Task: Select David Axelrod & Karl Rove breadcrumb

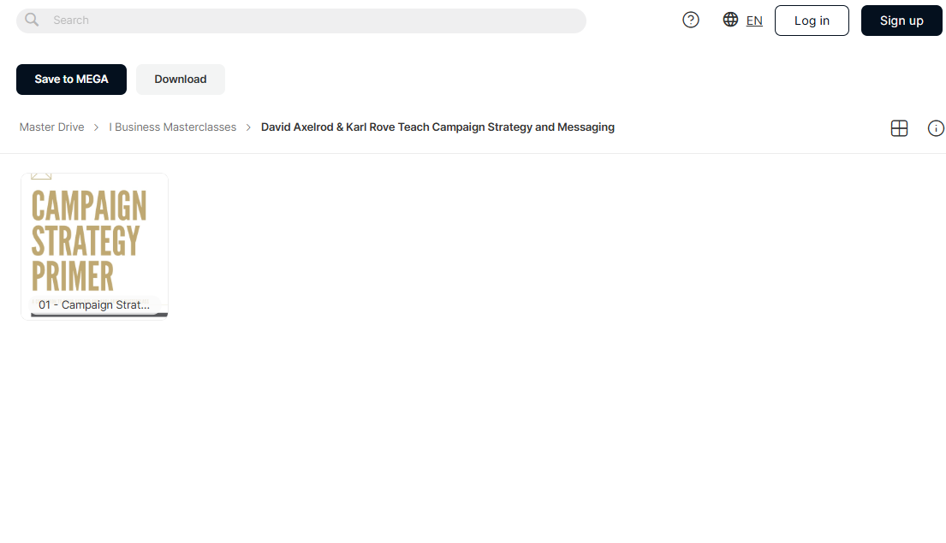Action: tap(437, 127)
